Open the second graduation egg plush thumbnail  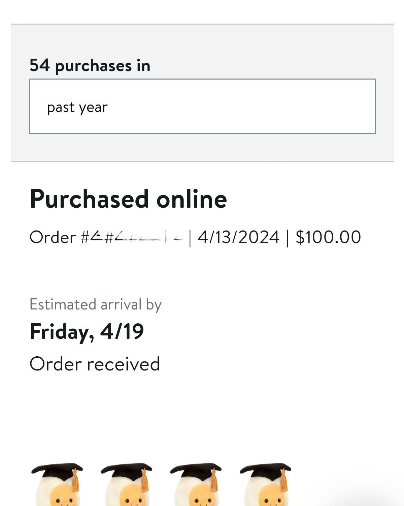pyautogui.click(x=127, y=484)
